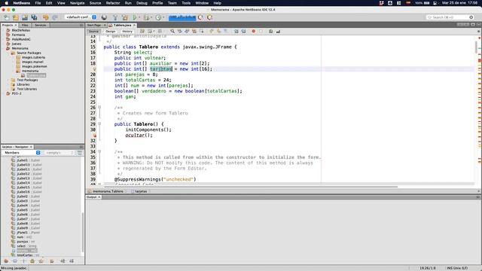
Task: Close the Output panel tab
Action: pos(99,197)
